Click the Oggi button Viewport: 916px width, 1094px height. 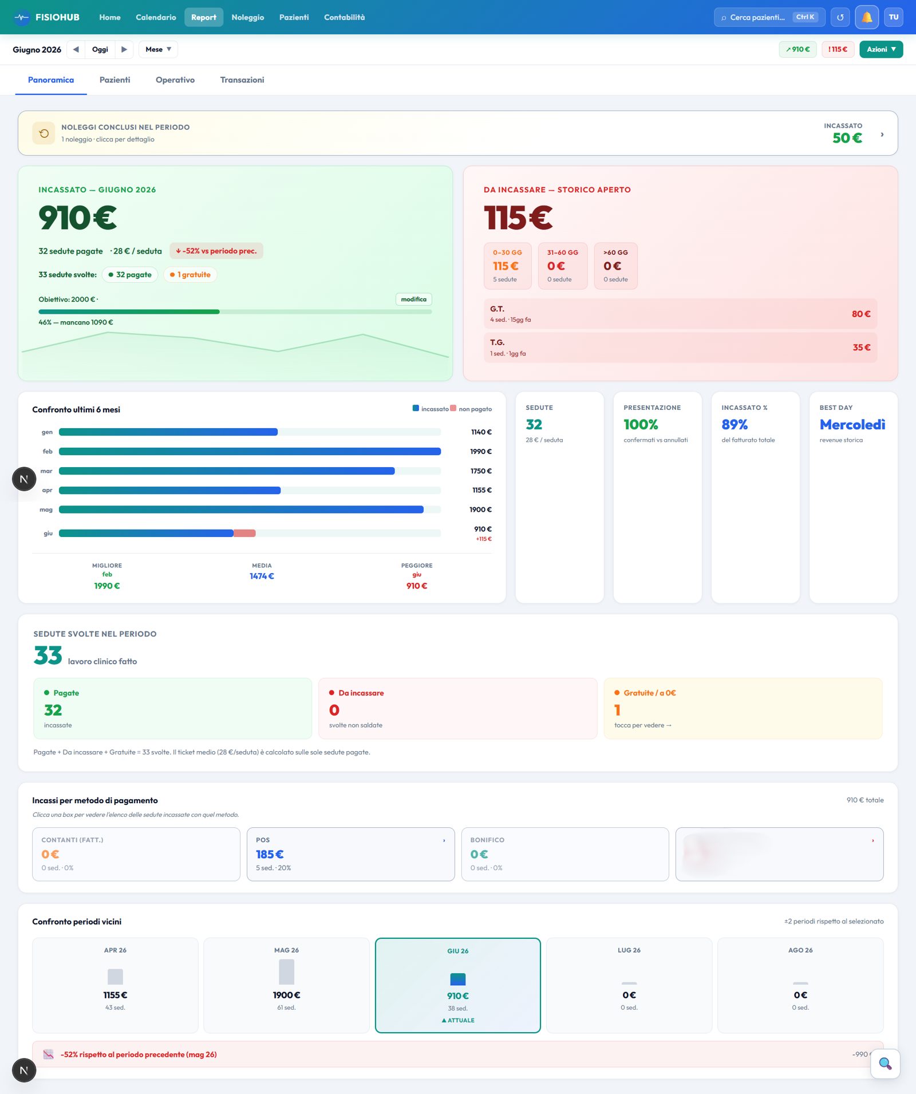[x=100, y=49]
